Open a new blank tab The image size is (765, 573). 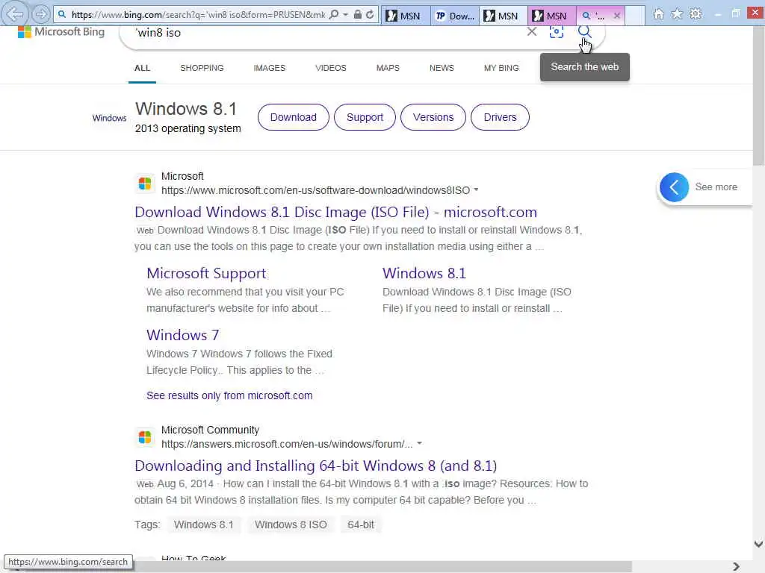(635, 16)
